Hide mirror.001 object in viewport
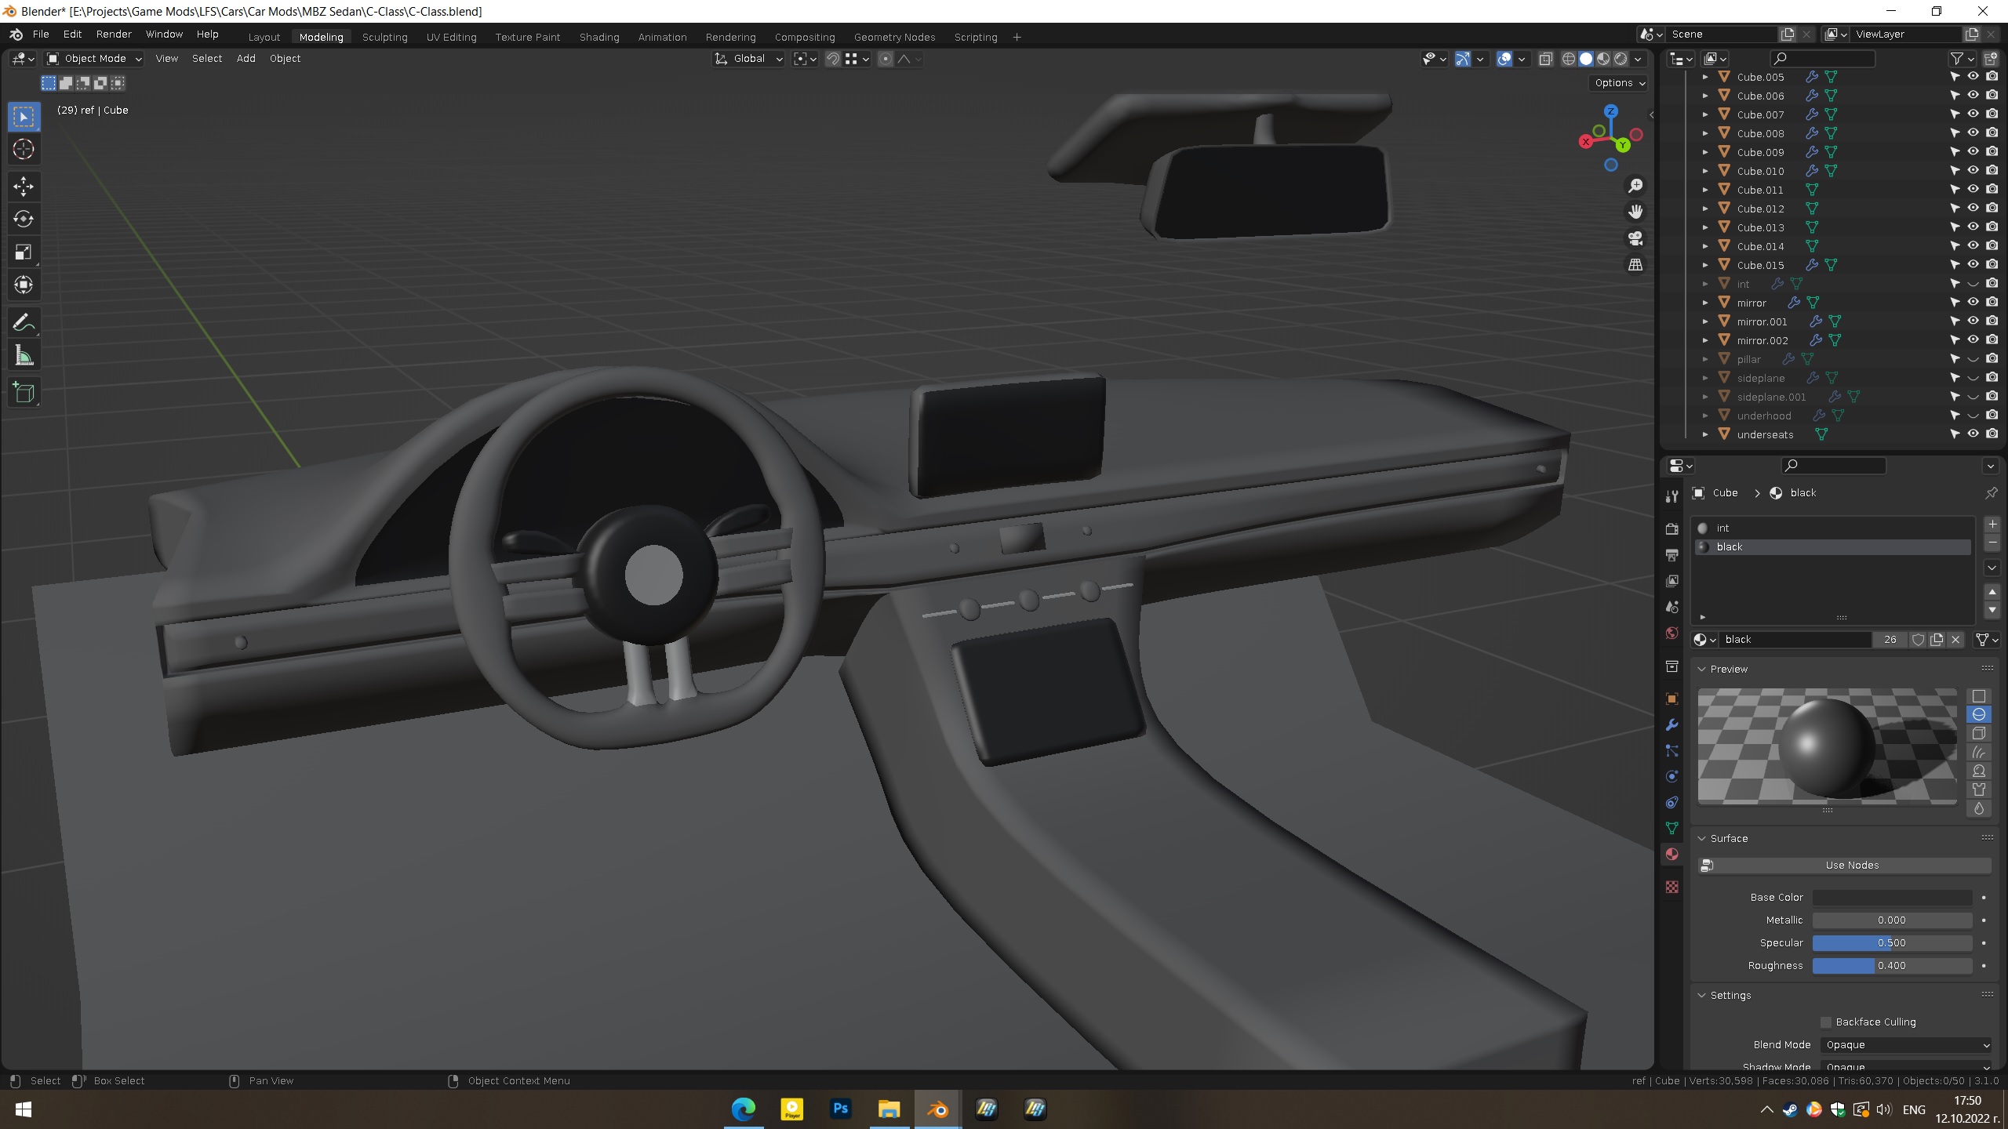The height and width of the screenshot is (1129, 2008). (1973, 321)
